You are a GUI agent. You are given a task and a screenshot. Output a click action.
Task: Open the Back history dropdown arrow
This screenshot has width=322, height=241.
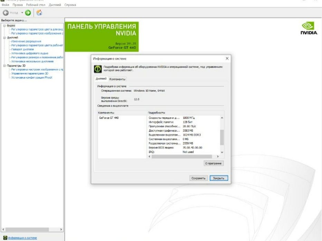point(22,13)
